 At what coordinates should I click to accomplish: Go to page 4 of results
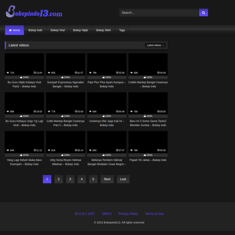(82, 179)
